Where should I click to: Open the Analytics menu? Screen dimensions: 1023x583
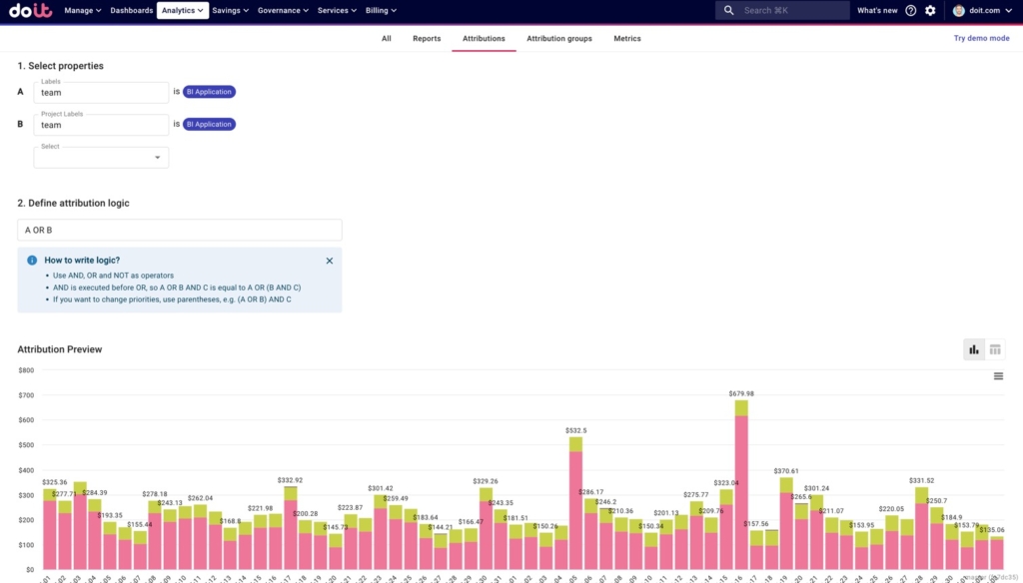pyautogui.click(x=181, y=10)
